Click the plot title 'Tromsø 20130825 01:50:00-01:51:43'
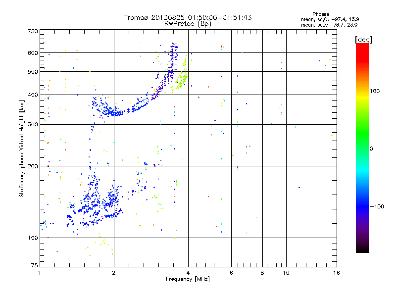This screenshot has width=396, height=297. click(188, 17)
